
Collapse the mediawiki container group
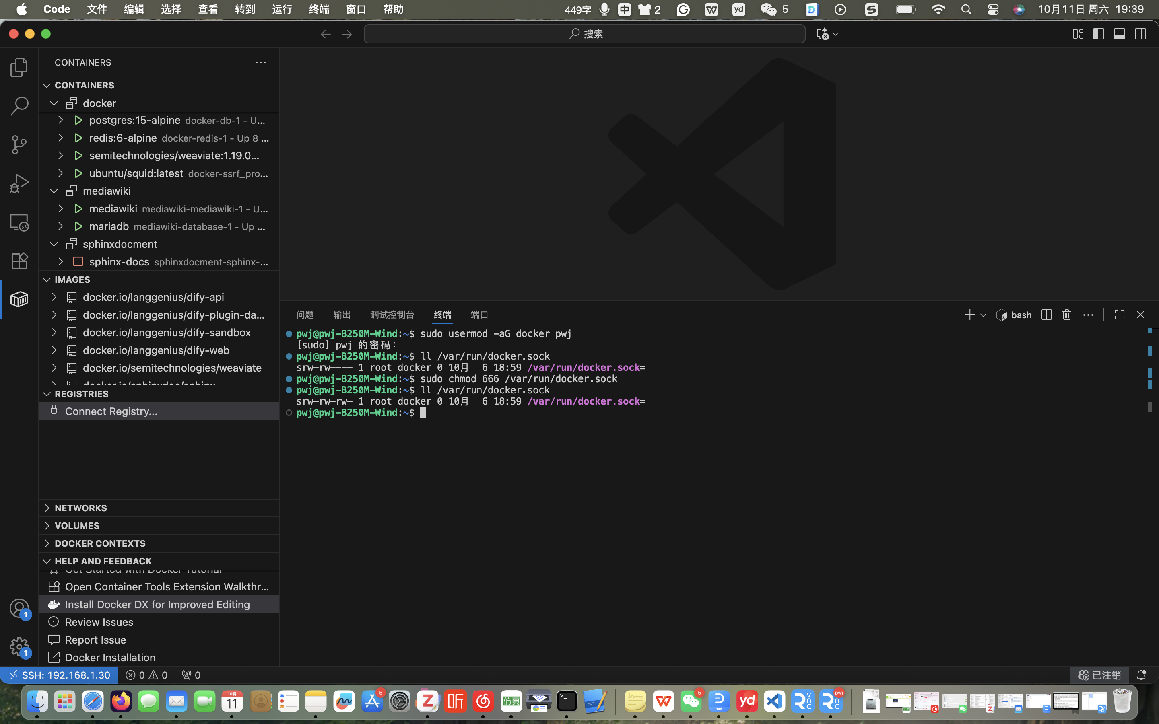(x=54, y=191)
